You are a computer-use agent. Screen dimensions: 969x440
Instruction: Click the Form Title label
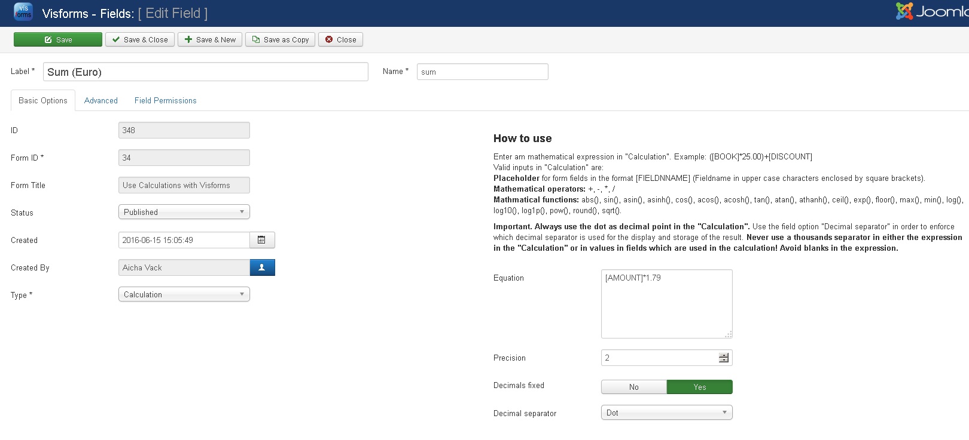(28, 185)
